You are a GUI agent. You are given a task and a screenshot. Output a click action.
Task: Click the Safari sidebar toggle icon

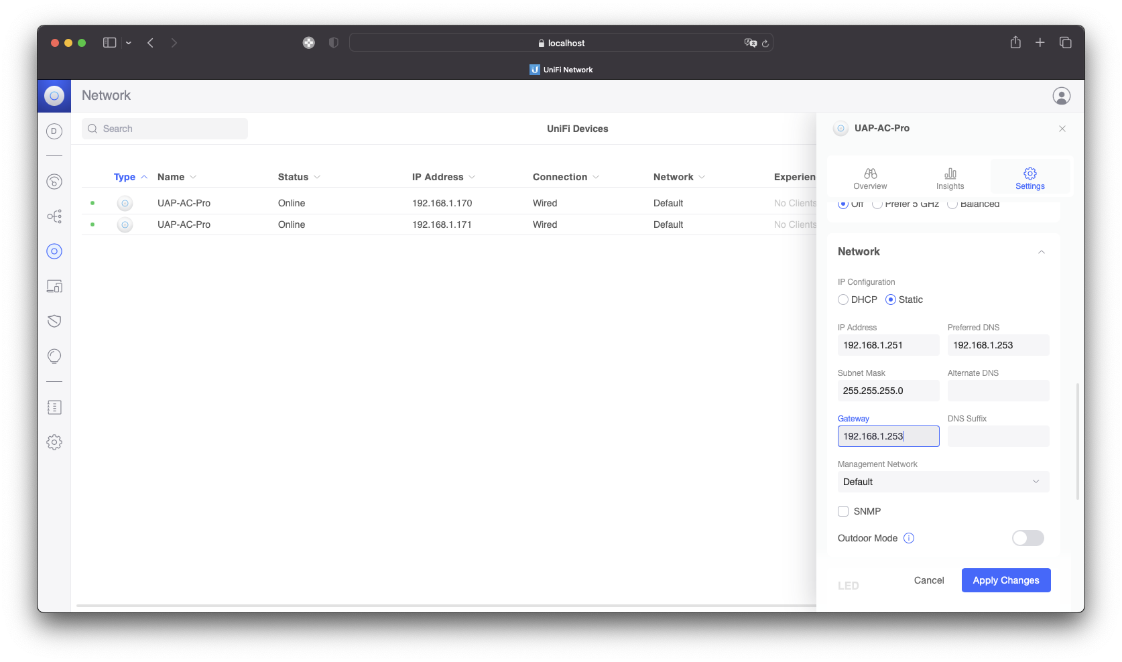[x=109, y=43]
